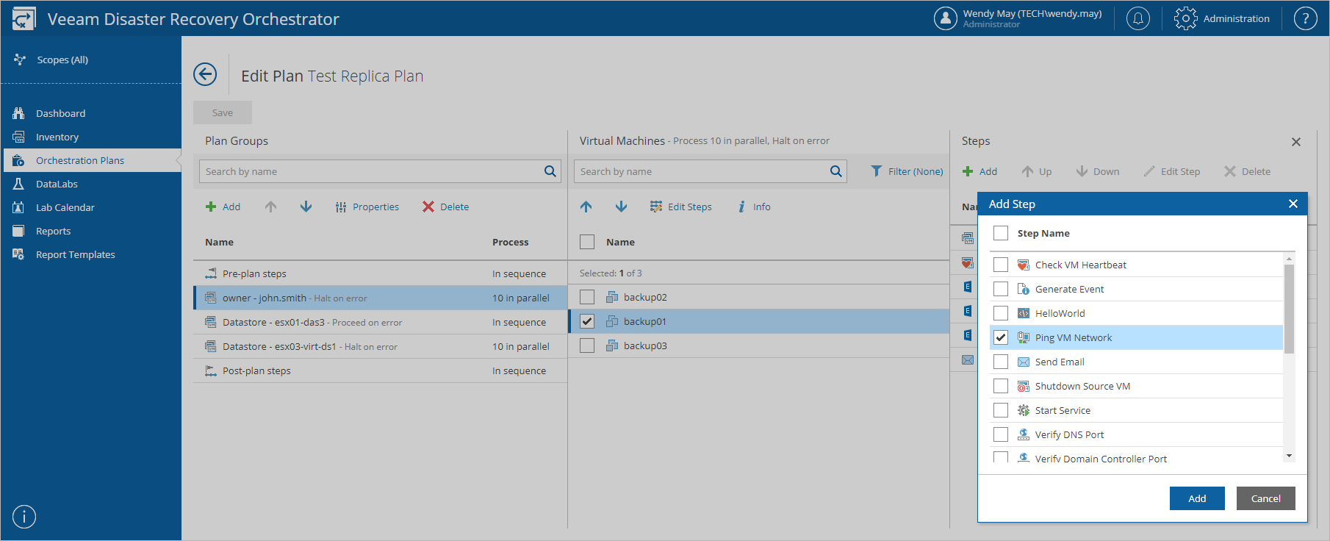Open the notifications bell icon
This screenshot has height=541, width=1330.
coord(1137,18)
